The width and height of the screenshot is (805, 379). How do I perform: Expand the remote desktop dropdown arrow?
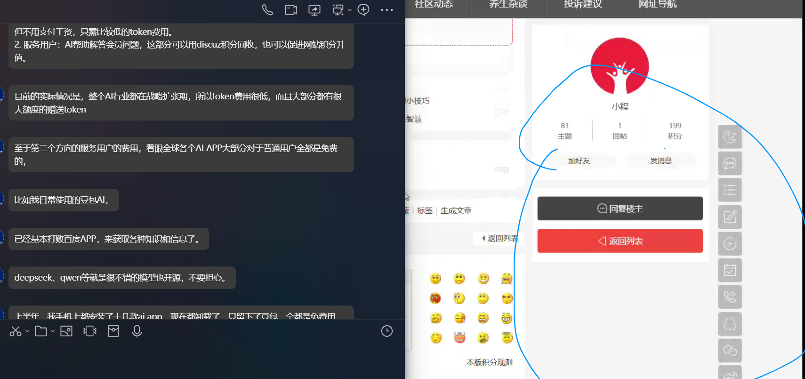350,10
